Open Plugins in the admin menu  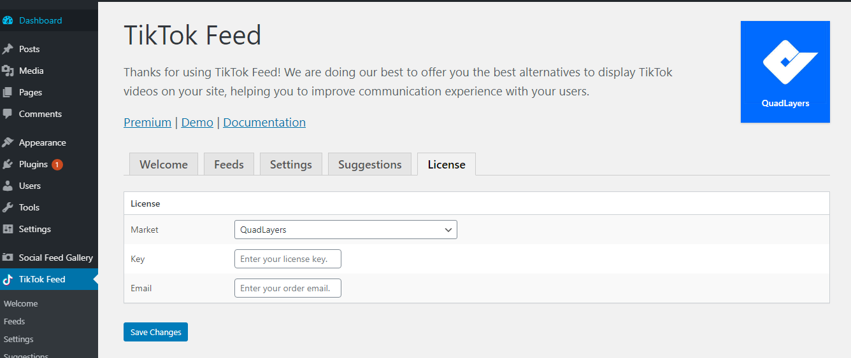coord(49,164)
